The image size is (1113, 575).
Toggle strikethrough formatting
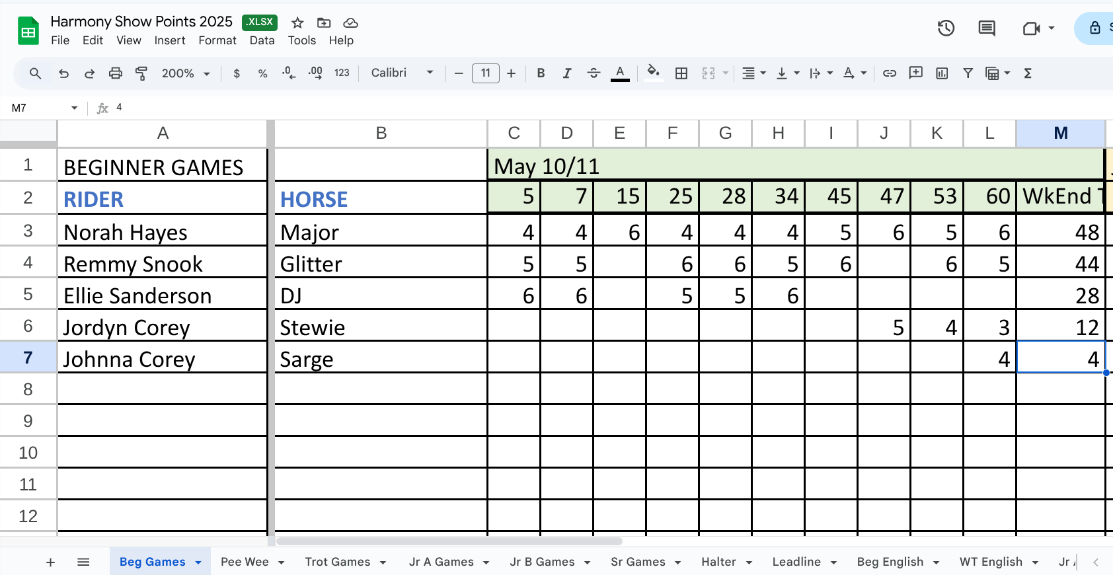[593, 73]
